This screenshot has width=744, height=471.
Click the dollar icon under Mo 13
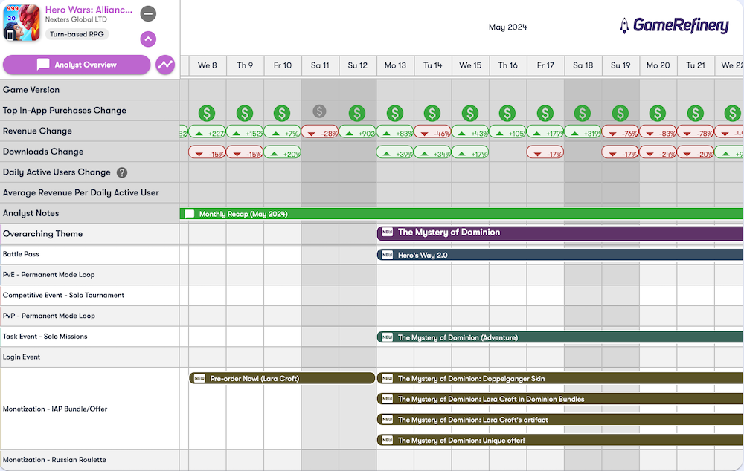pyautogui.click(x=395, y=113)
